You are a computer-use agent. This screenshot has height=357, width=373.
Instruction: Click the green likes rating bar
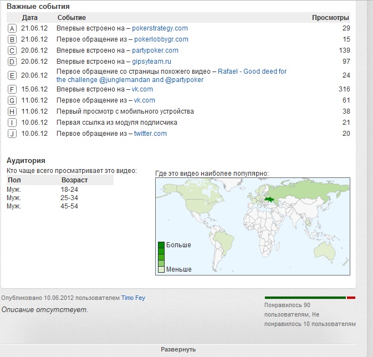[305, 298]
